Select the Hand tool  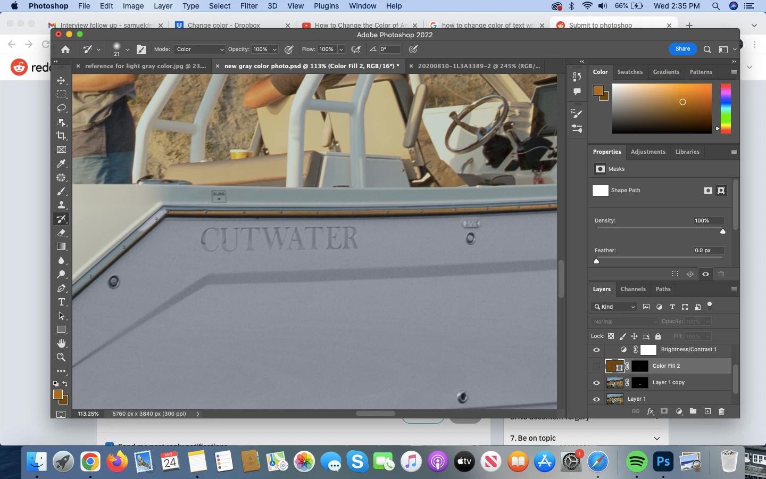(61, 344)
